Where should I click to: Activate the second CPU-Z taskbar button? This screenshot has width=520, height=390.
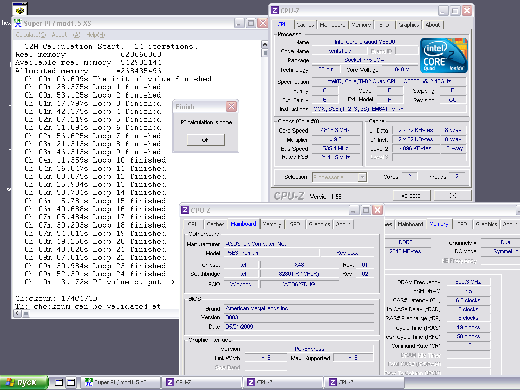283,382
